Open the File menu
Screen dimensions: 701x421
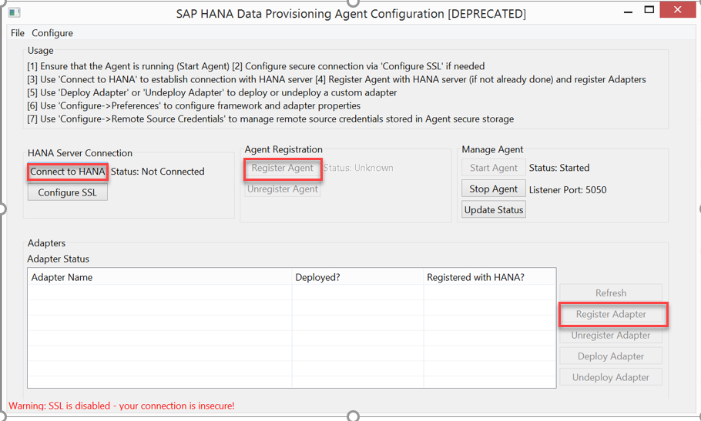pyautogui.click(x=18, y=33)
